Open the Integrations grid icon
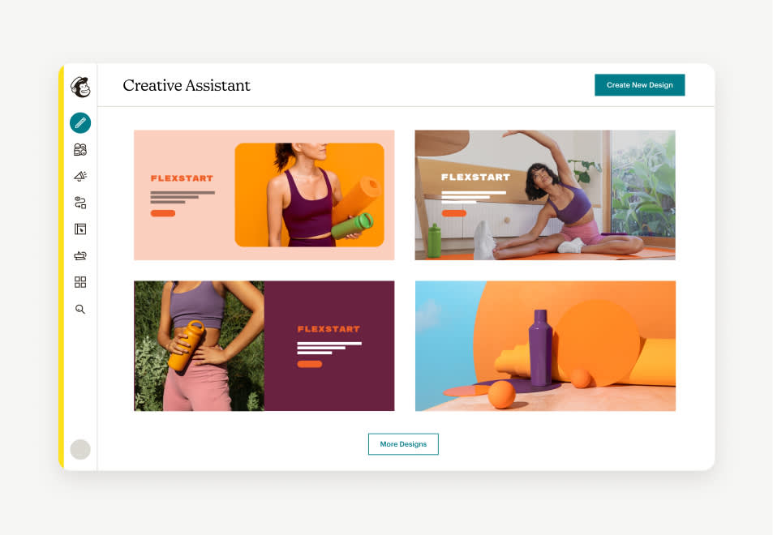773x535 pixels. (80, 282)
